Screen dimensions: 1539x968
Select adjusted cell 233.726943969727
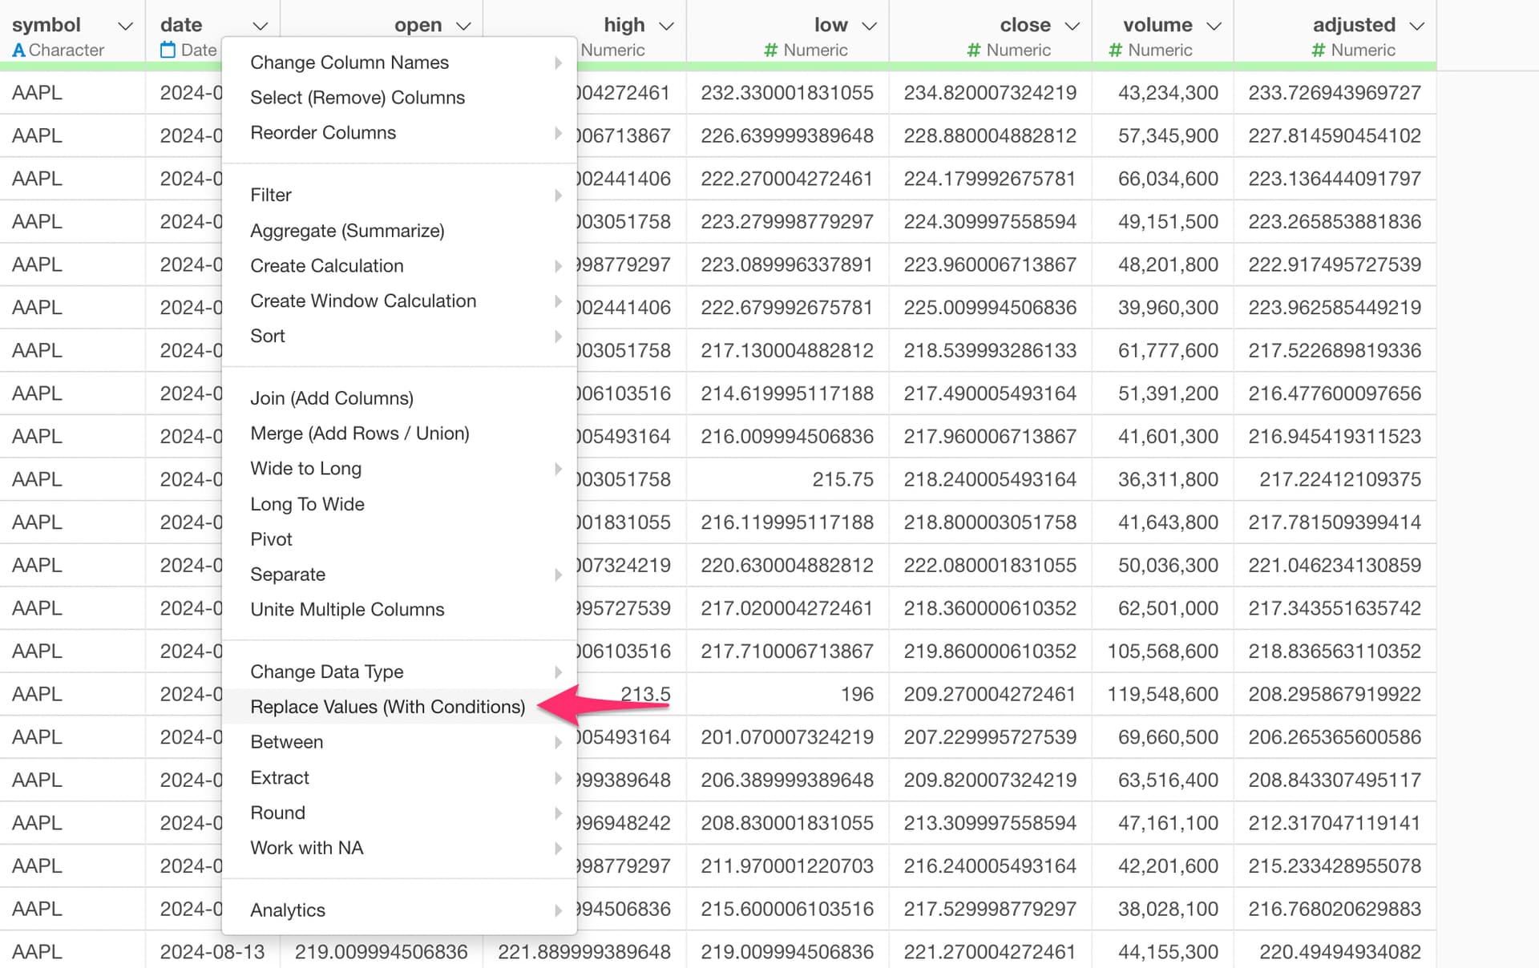click(x=1335, y=93)
